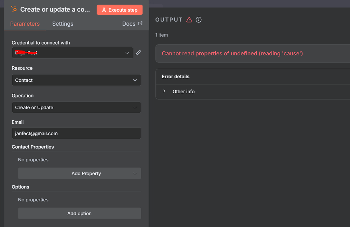The image size is (350, 227).
Task: Expand the Other info section
Action: pyautogui.click(x=183, y=91)
